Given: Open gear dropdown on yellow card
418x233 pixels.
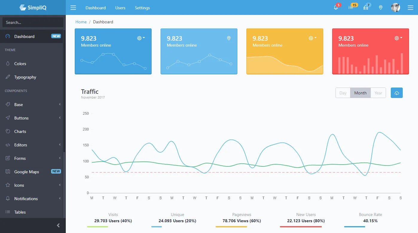Looking at the screenshot, I should (x=312, y=38).
